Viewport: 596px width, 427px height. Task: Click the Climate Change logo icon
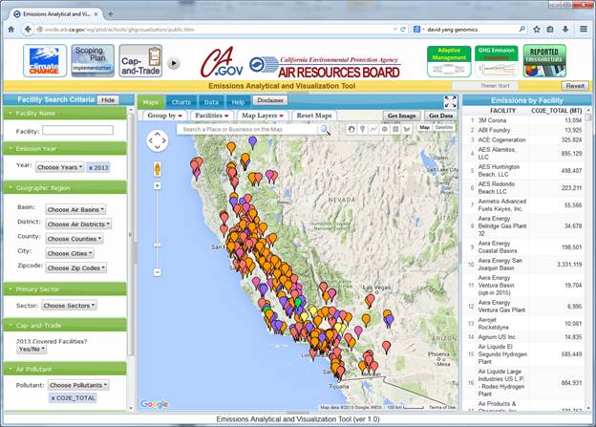click(45, 61)
